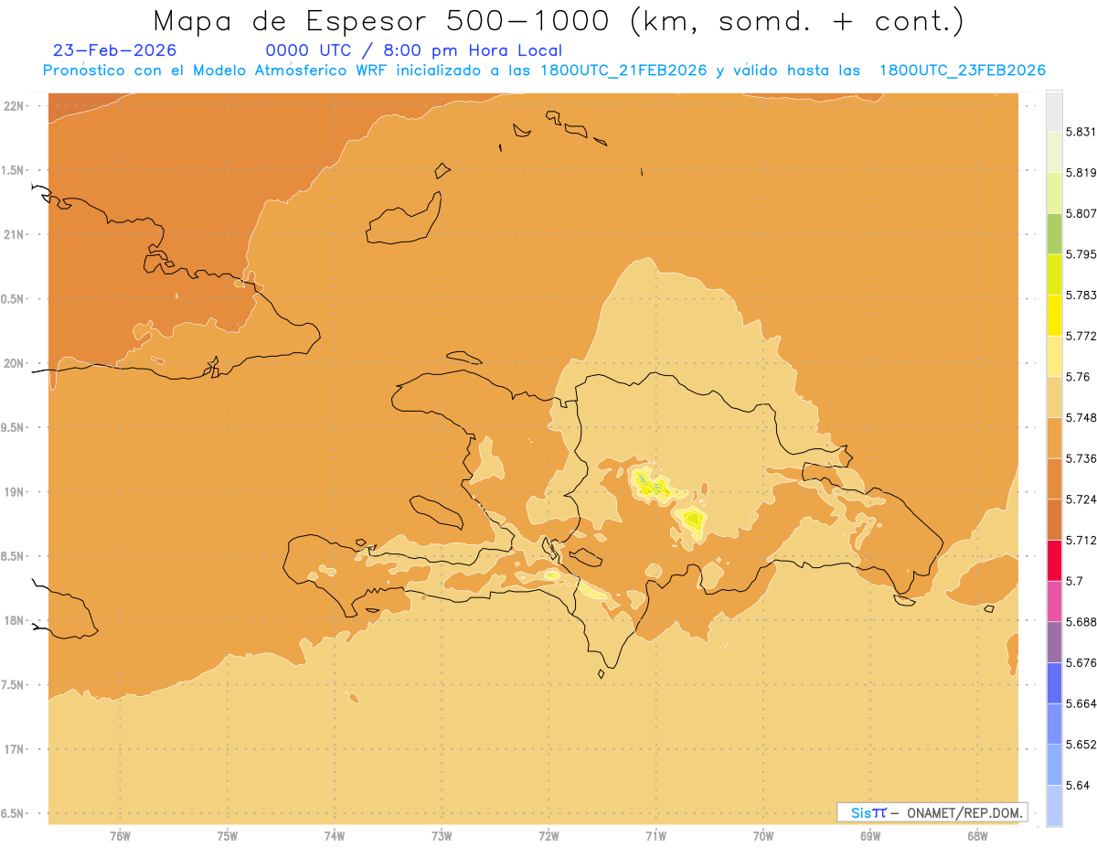Click the 19N latitude axis label
This screenshot has width=1097, height=848.
click(x=16, y=492)
